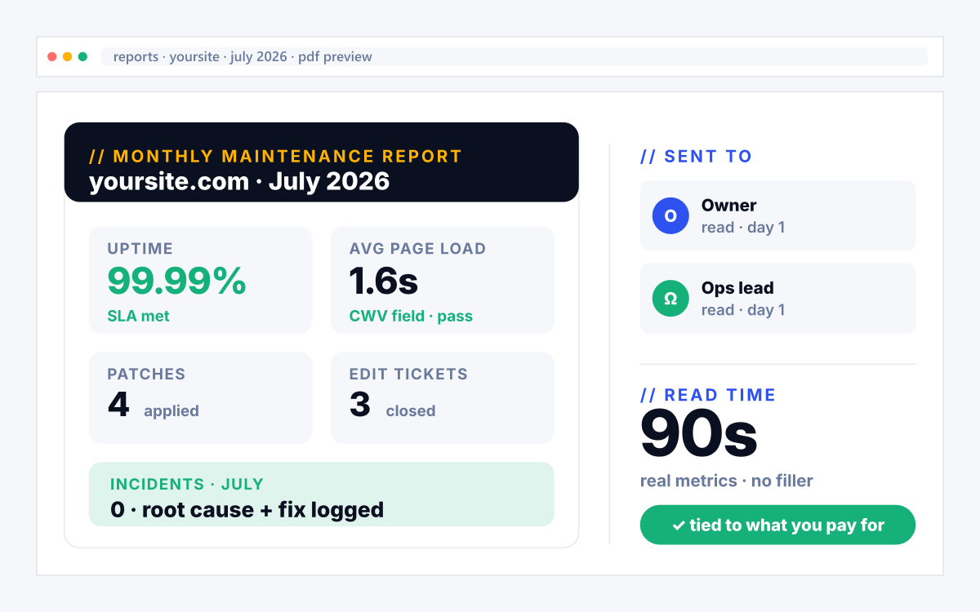This screenshot has height=612, width=980.
Task: Select the Edit Tickets 3 closed card
Action: pos(442,397)
